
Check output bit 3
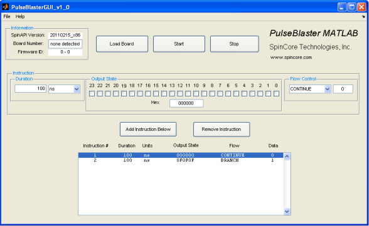[252, 94]
